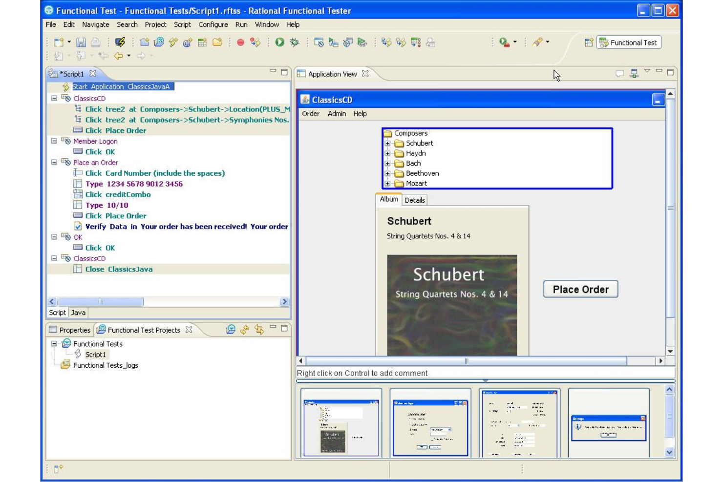Click the refresh icon in Projects view toolbar

245,330
